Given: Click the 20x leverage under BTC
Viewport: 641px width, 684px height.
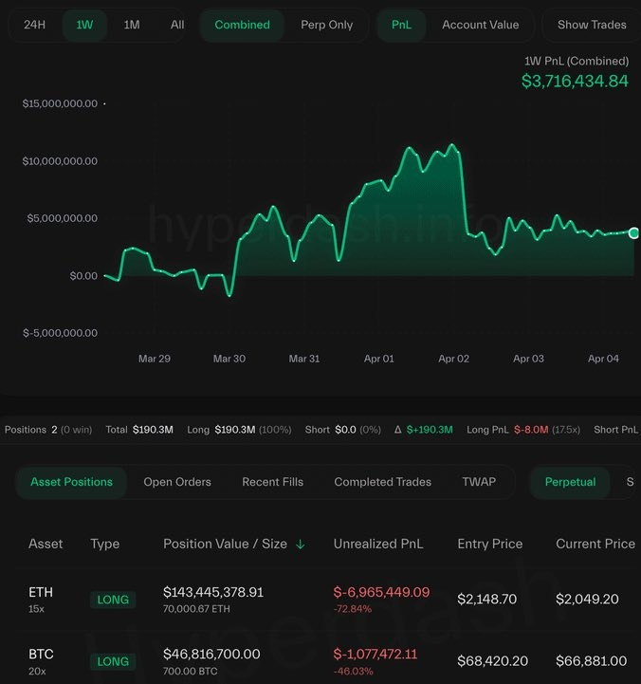Looking at the screenshot, I should coord(37,671).
